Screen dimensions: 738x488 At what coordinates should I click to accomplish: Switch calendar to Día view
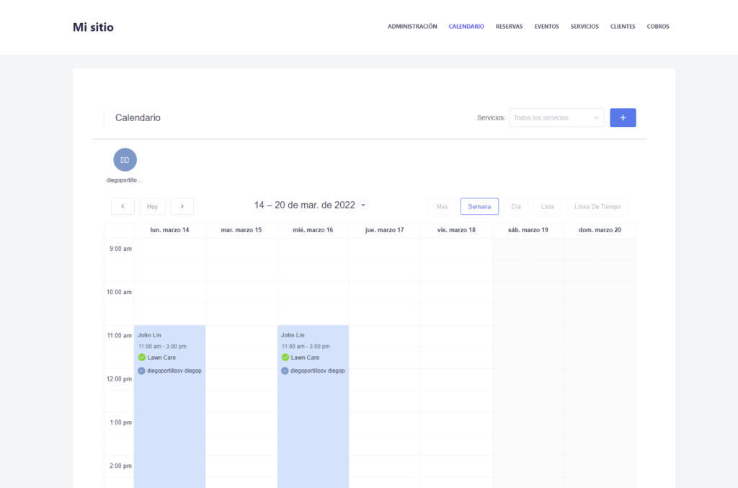point(515,206)
